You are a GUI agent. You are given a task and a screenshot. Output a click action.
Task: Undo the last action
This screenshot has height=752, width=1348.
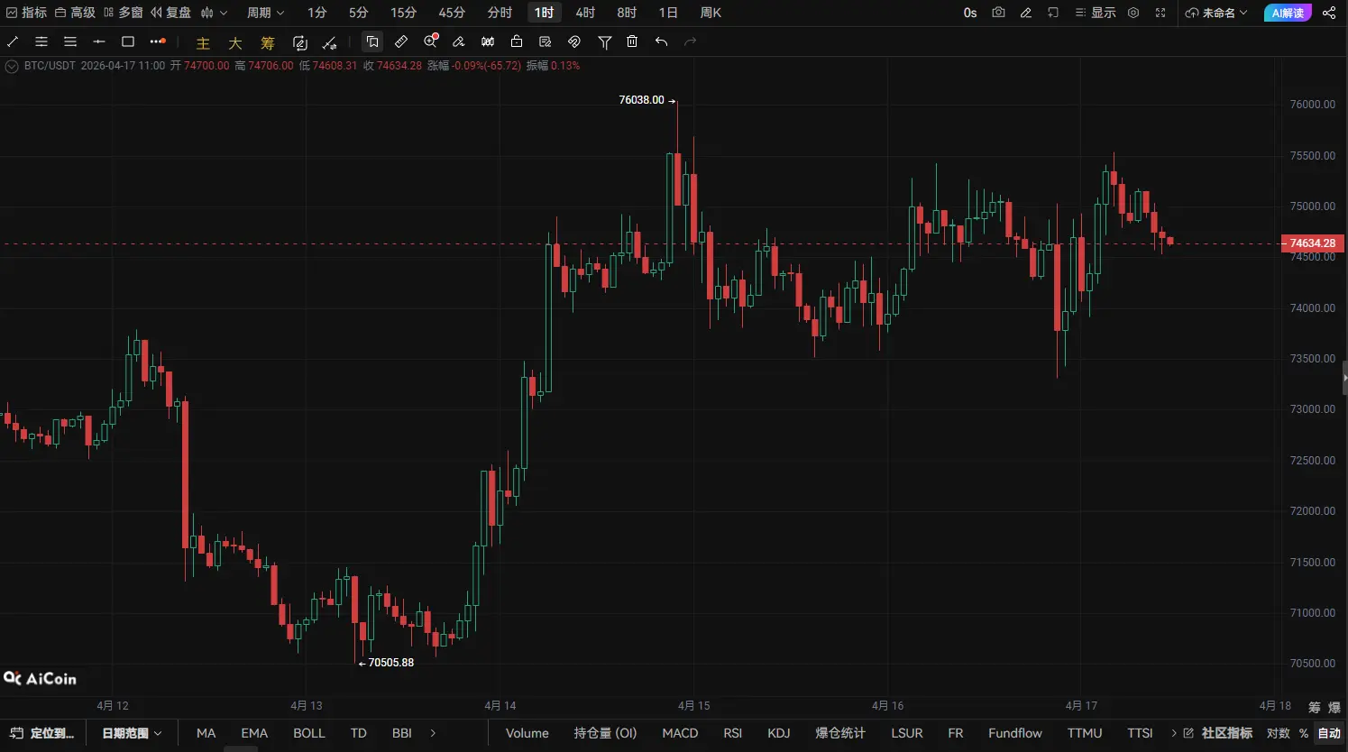click(x=661, y=41)
